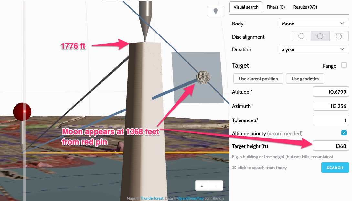Click the red pin marker
The width and height of the screenshot is (352, 201).
(22, 112)
